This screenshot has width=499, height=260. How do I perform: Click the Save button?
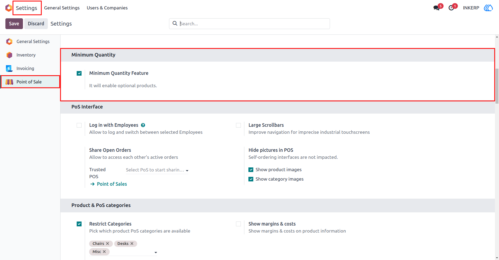14,24
